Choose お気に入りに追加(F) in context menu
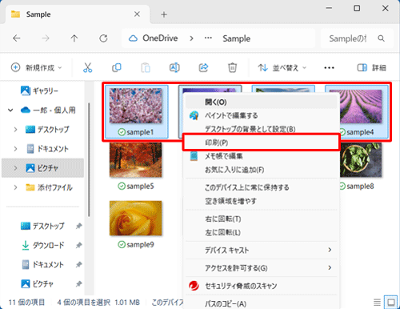Screen dimensions: 400x309 pos(262,170)
